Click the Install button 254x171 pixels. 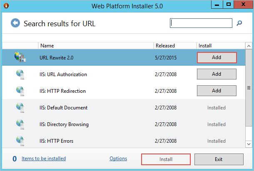click(x=166, y=159)
